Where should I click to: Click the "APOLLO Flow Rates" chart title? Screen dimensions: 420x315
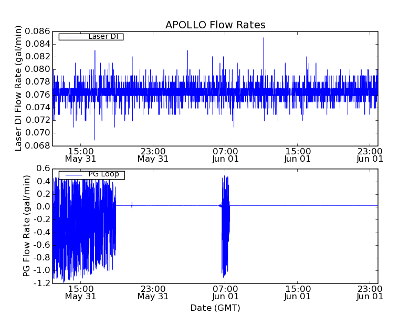(x=215, y=25)
